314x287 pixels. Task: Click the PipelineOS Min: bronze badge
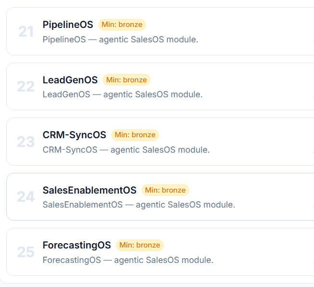[122, 25]
